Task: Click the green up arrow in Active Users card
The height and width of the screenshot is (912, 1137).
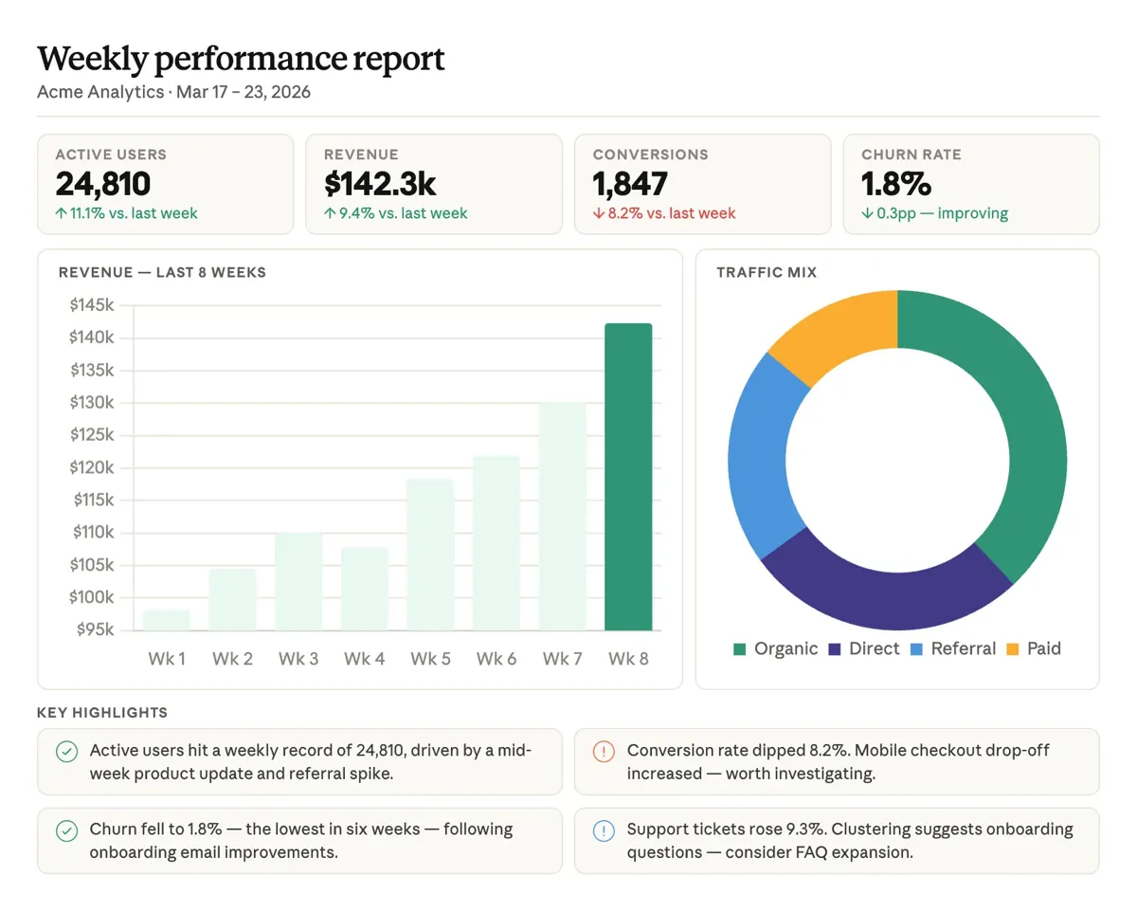Action: 62,213
